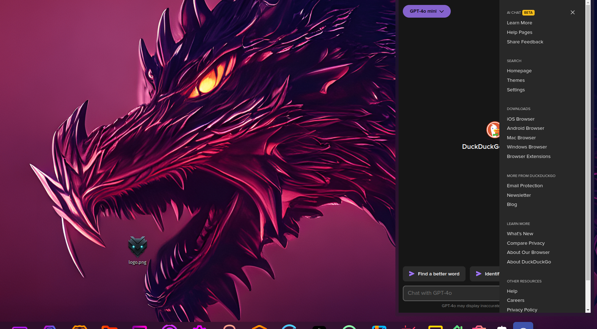Open Compare Privacy
This screenshot has width=597, height=329.
tap(526, 243)
